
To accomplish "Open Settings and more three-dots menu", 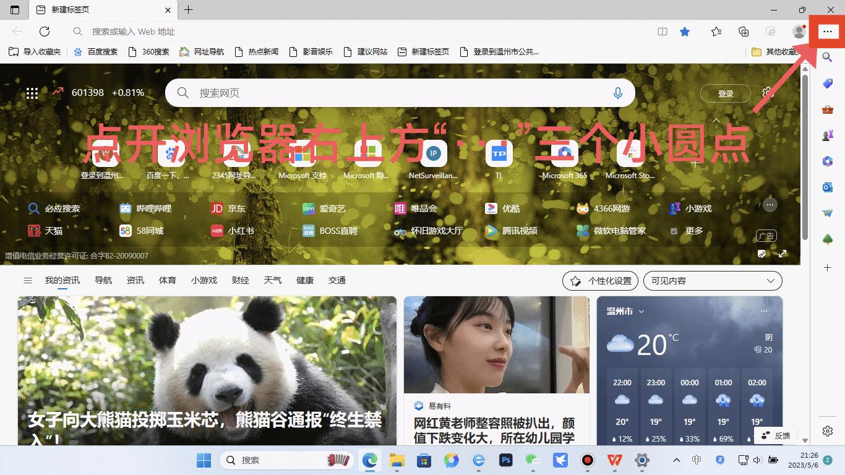I will pos(827,31).
